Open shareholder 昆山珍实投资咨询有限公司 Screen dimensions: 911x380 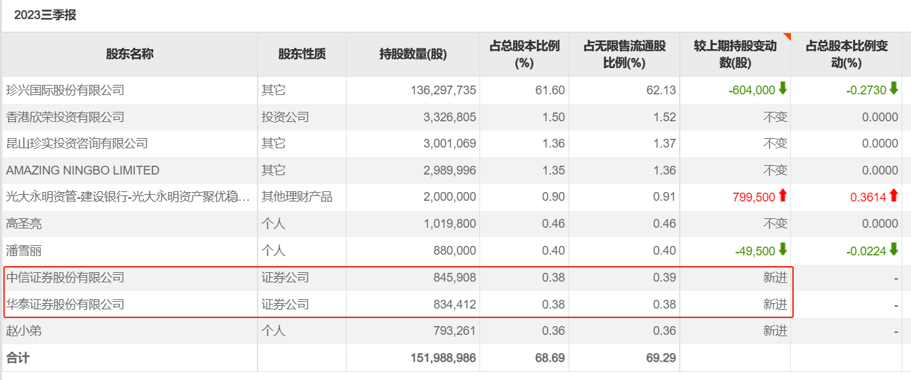(77, 144)
